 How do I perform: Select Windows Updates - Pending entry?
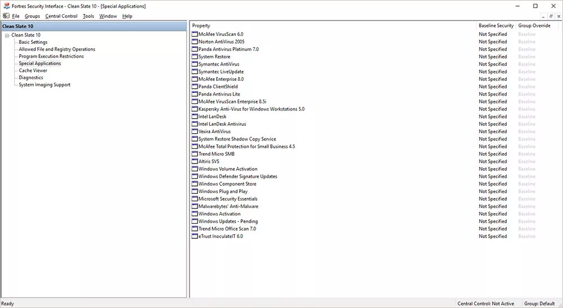pyautogui.click(x=228, y=221)
